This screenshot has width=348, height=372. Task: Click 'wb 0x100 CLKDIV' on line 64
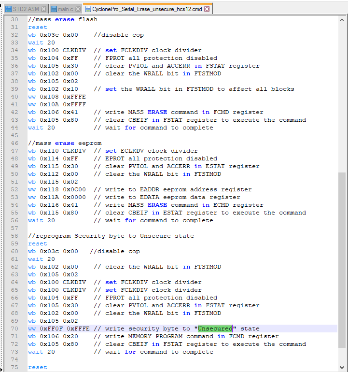[x=57, y=282]
